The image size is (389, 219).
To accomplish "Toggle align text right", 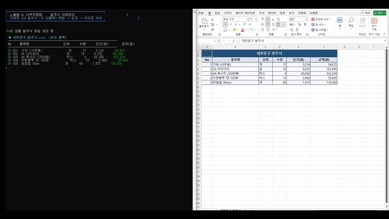I will [x=273, y=24].
